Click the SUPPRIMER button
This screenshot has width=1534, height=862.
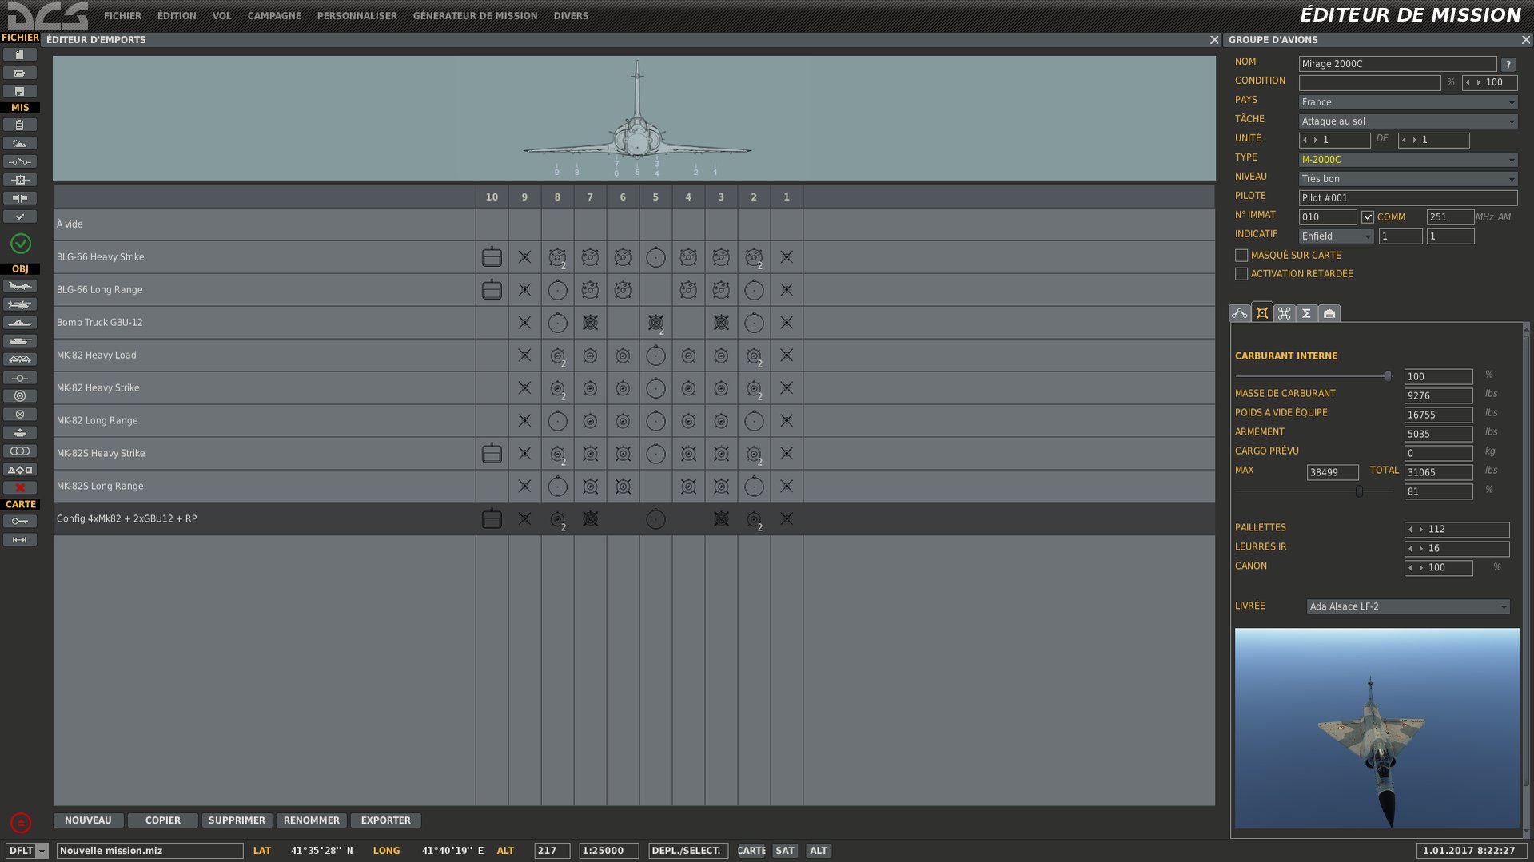[237, 820]
